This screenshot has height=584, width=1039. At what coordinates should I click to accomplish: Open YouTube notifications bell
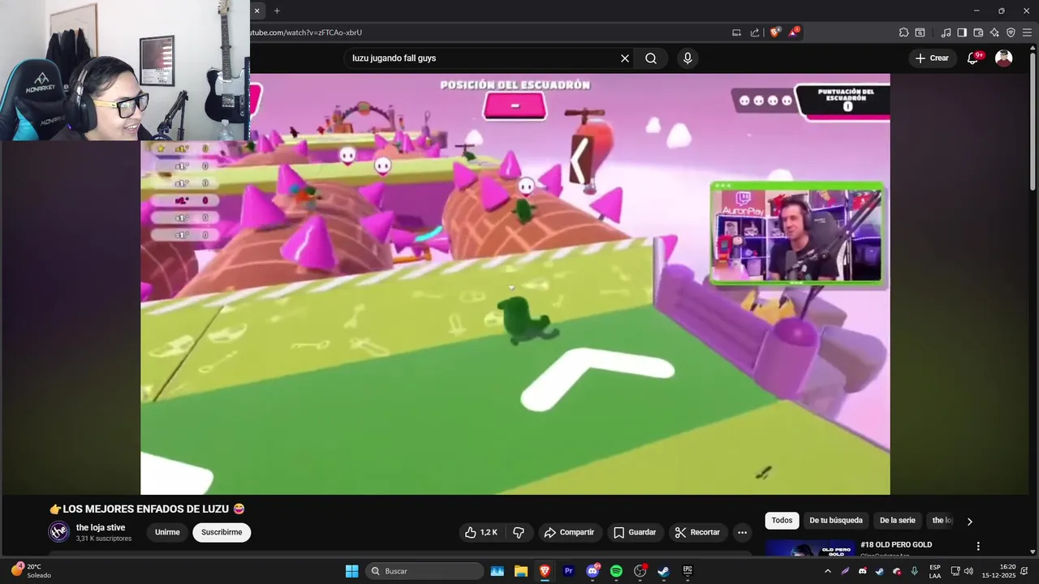[973, 58]
